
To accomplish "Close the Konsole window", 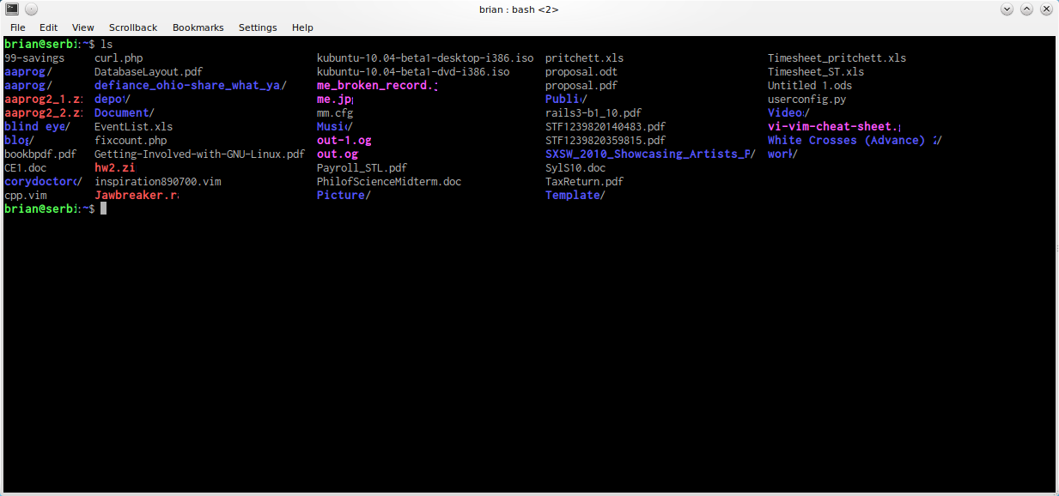I will 1046,9.
